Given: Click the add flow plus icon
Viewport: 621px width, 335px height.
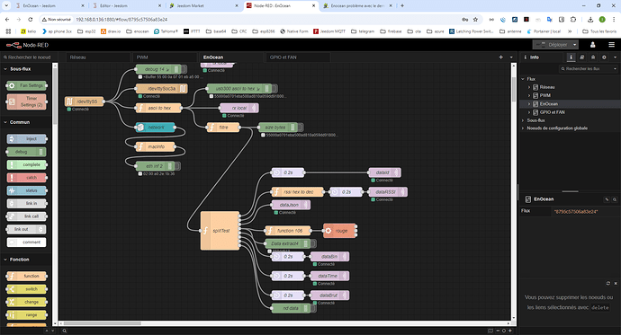Looking at the screenshot, I should click(500, 57).
